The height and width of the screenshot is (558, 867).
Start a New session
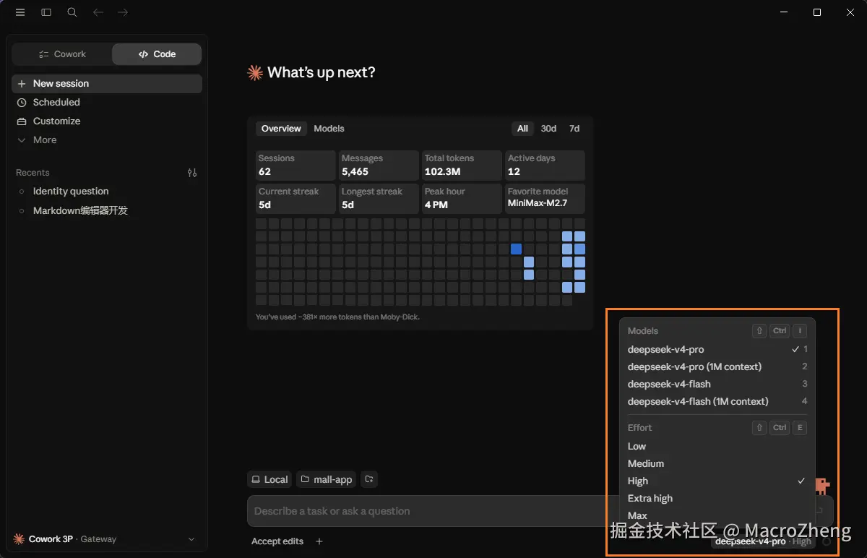(x=107, y=84)
